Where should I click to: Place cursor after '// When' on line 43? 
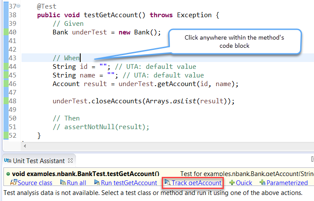(80, 58)
